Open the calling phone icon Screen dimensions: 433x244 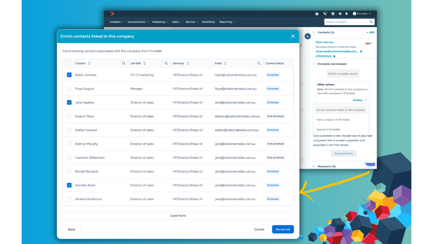point(325,14)
